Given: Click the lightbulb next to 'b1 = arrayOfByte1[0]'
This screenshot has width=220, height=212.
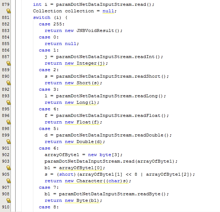Looking at the screenshot, I should click(x=9, y=168).
